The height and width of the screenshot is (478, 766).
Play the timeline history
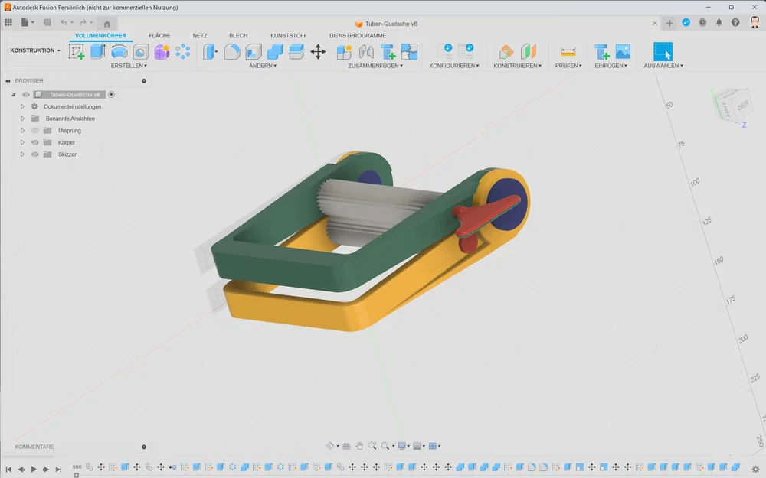point(33,470)
